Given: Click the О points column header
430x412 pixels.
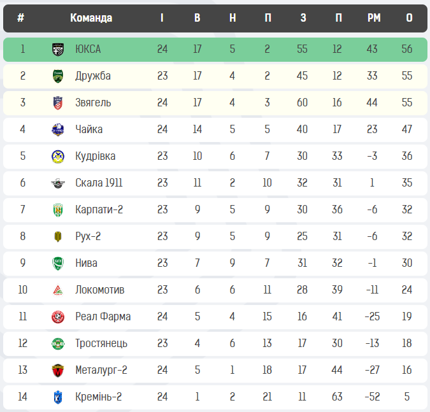Looking at the screenshot, I should pyautogui.click(x=409, y=18).
